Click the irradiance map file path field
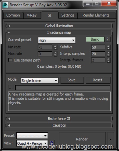 click(x=63, y=88)
